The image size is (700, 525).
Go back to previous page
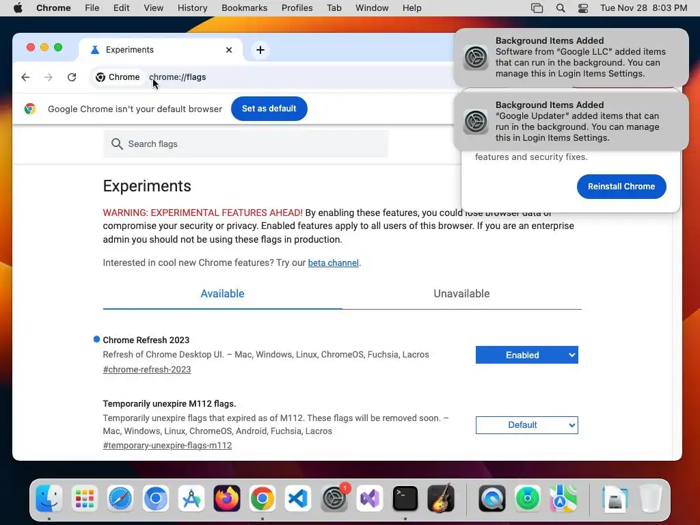[x=25, y=77]
